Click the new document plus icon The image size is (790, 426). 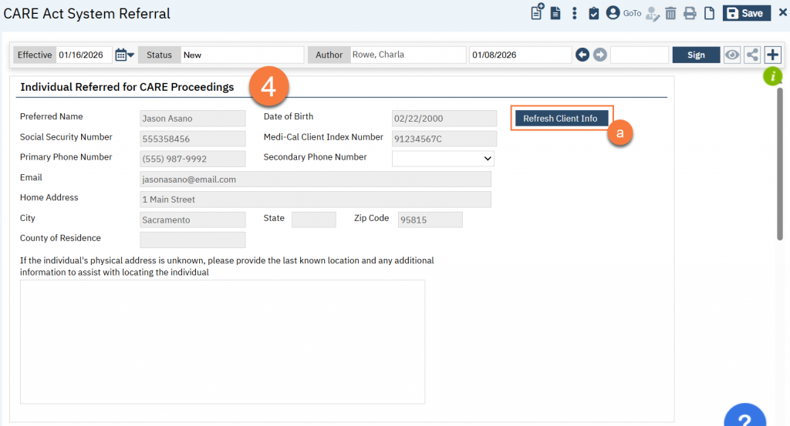537,13
